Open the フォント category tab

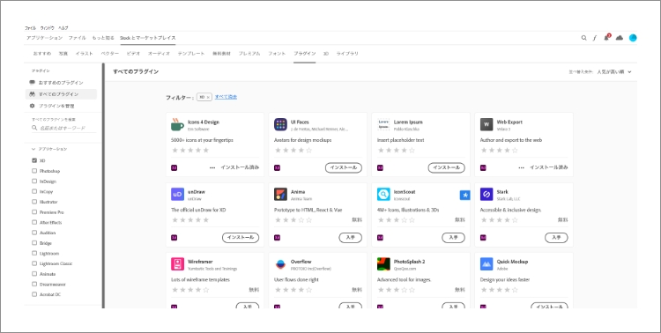pos(277,54)
